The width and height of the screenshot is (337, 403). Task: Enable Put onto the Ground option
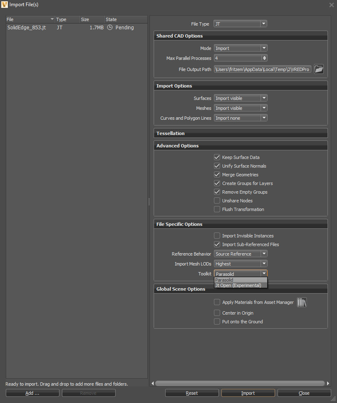tap(217, 322)
